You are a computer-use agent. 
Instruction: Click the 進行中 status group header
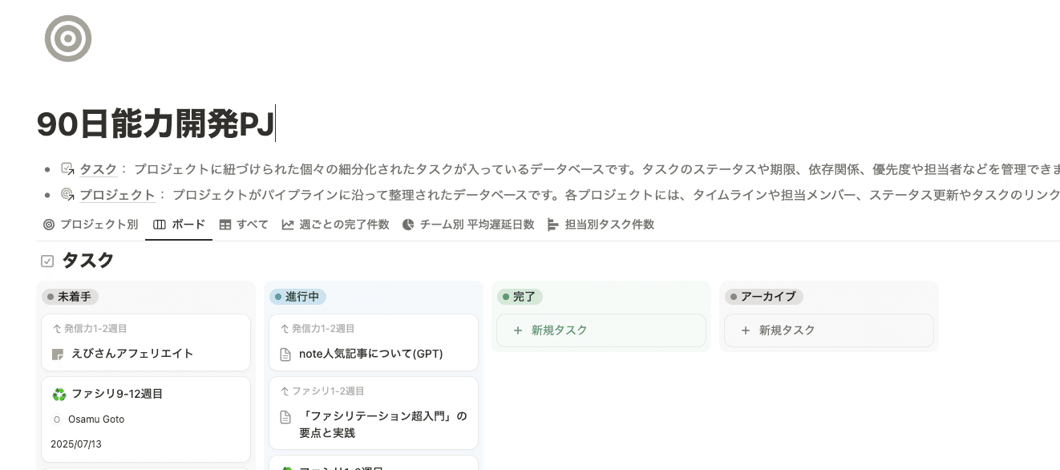tap(297, 297)
